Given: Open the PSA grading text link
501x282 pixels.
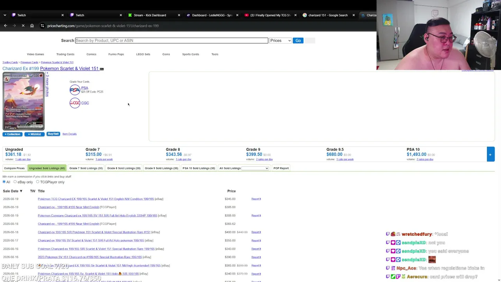Looking at the screenshot, I should (x=85, y=88).
